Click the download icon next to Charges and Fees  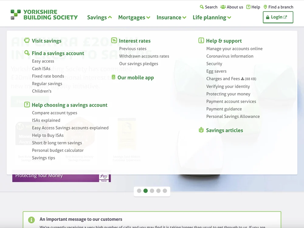pyautogui.click(x=242, y=79)
